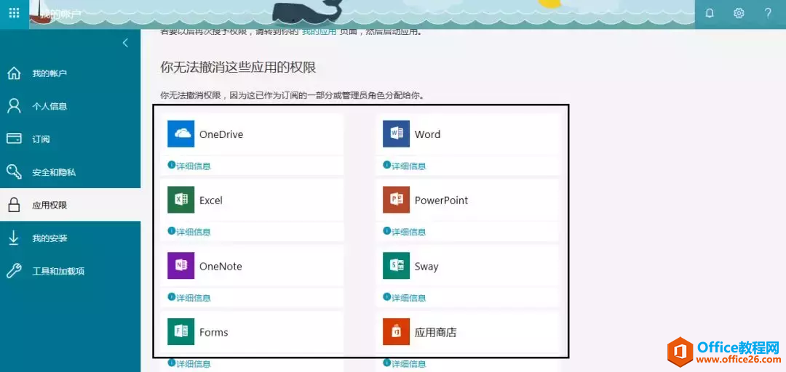This screenshot has height=372, width=786.
Task: Open 订阅 in the sidebar
Action: coord(41,139)
